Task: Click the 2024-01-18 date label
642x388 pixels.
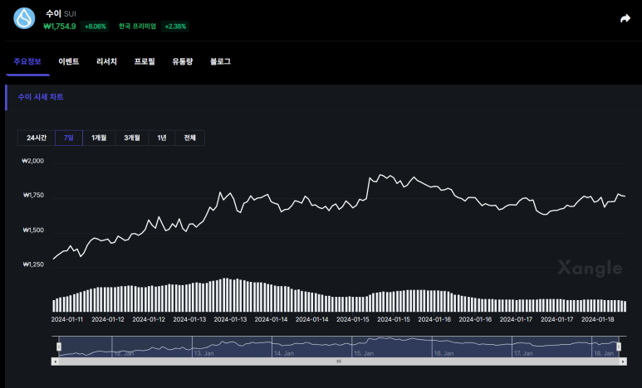Action: (x=598, y=319)
